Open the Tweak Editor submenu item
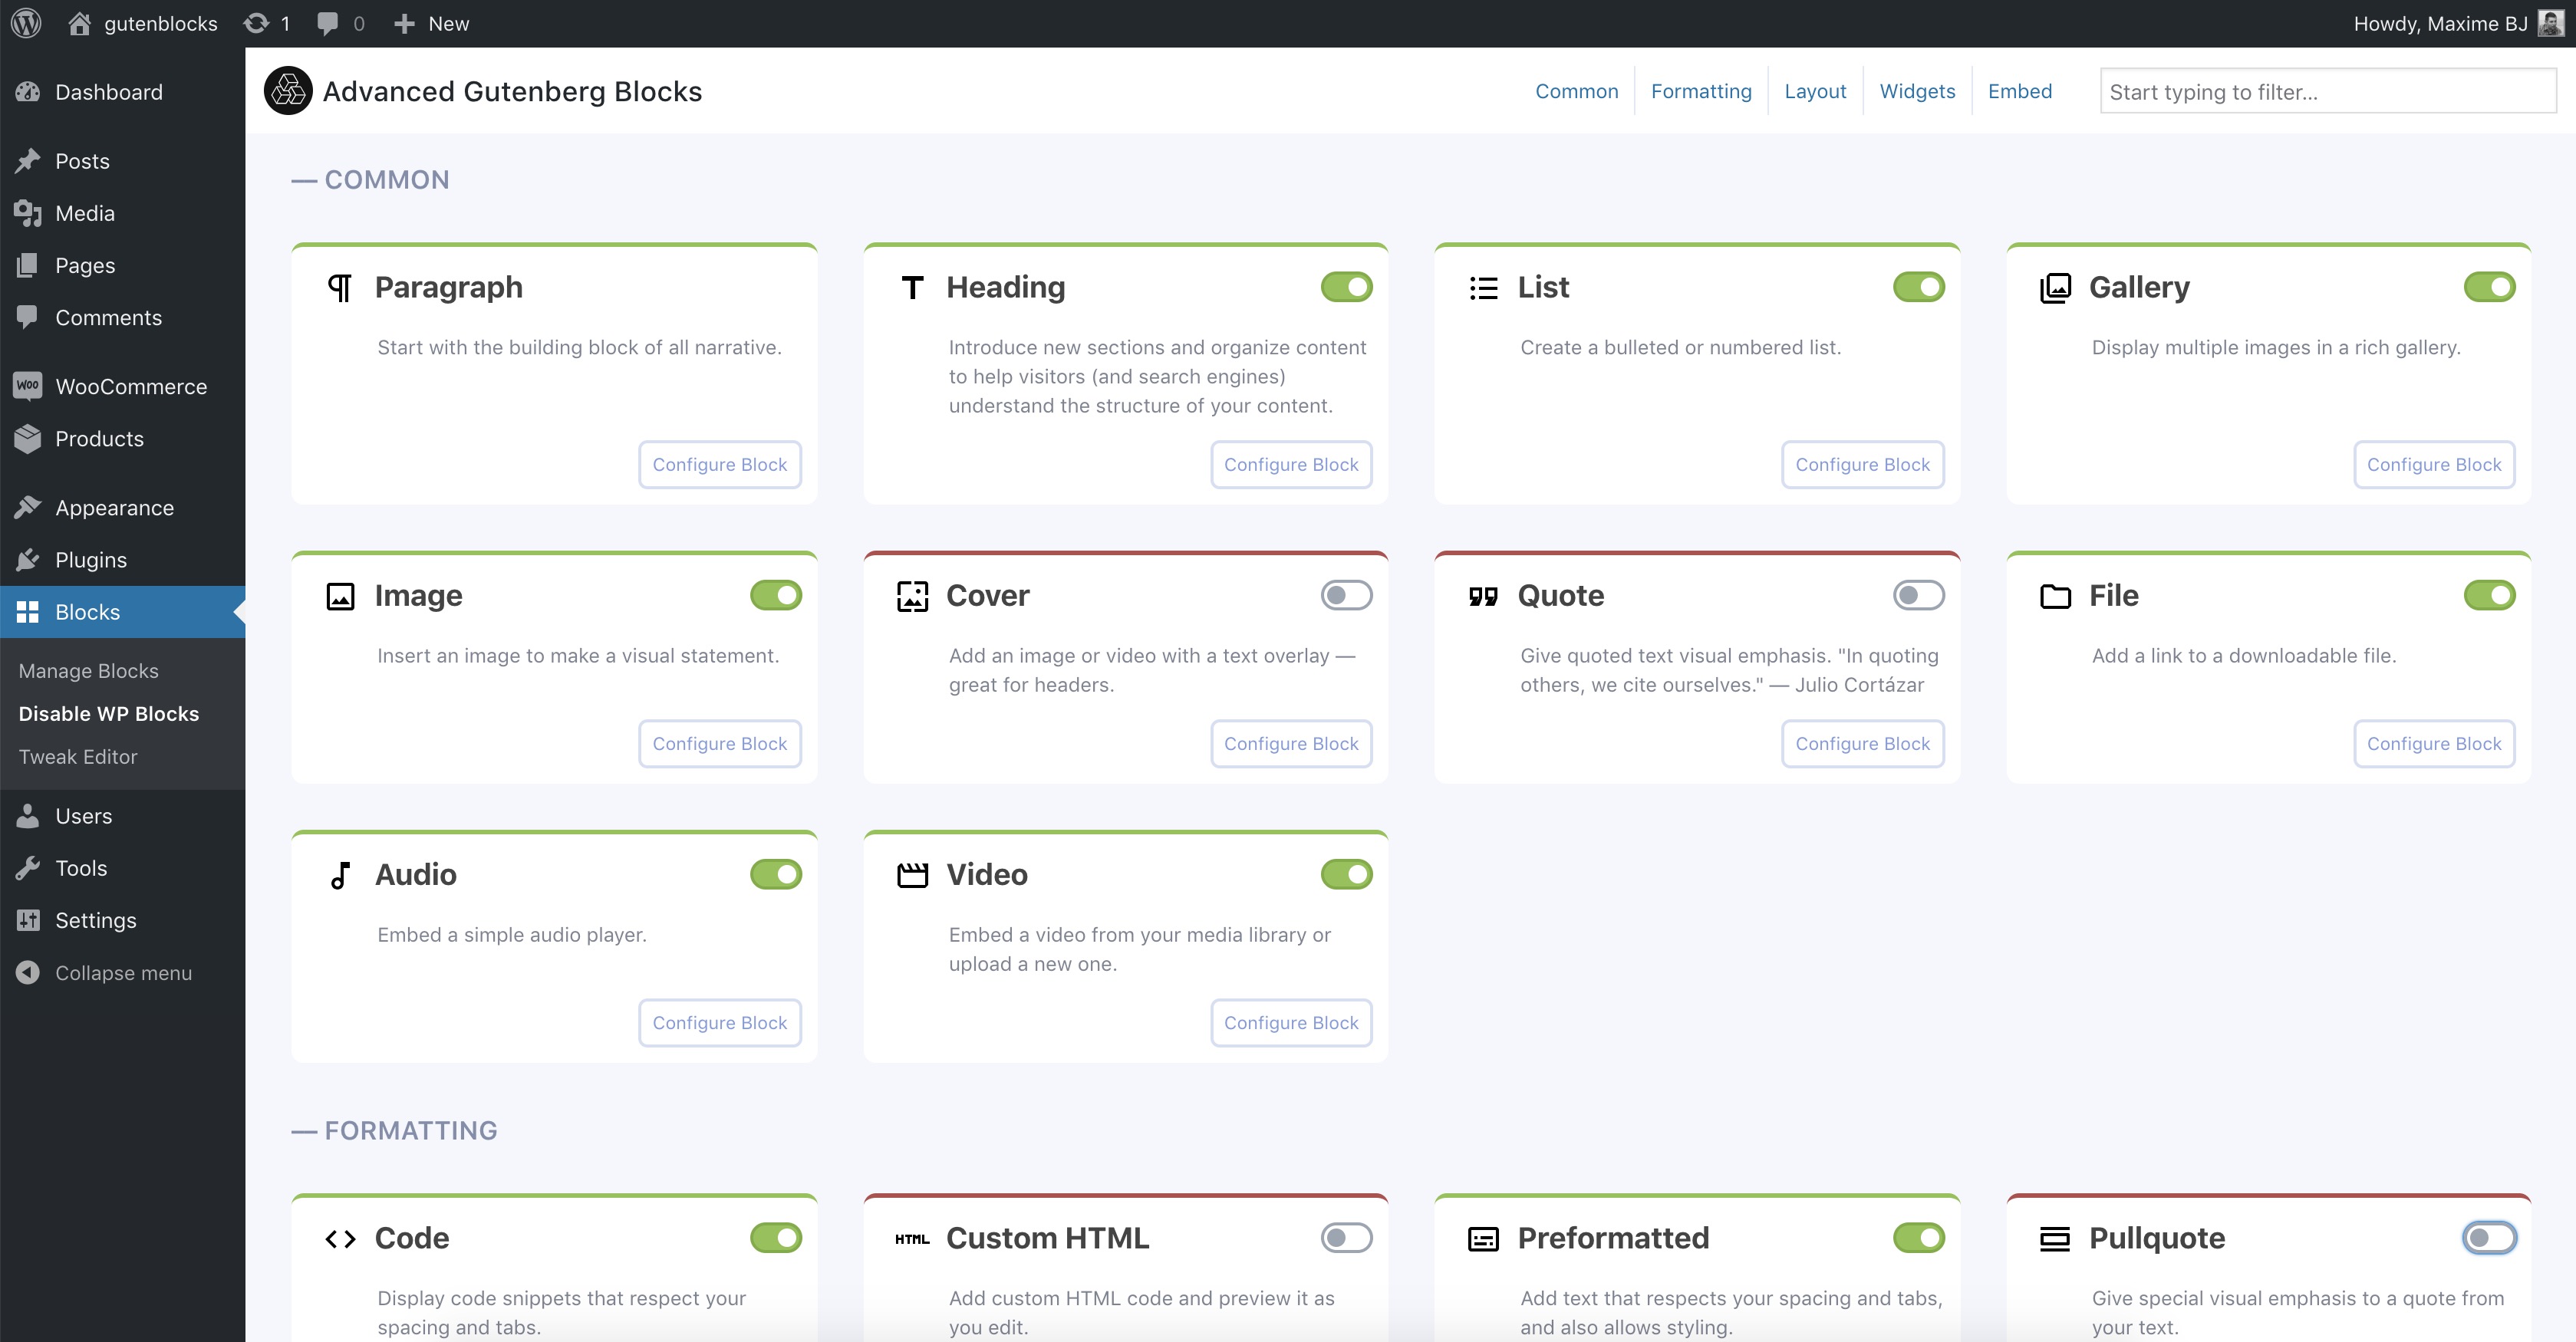Screen dimensions: 2576x1342 click(78, 757)
